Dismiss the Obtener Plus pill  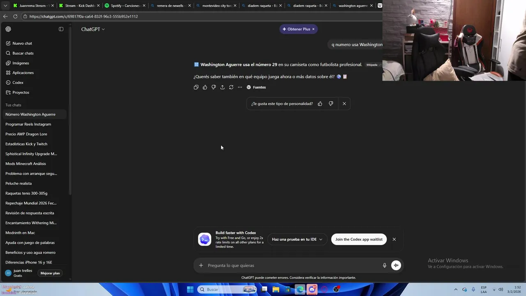click(x=313, y=29)
